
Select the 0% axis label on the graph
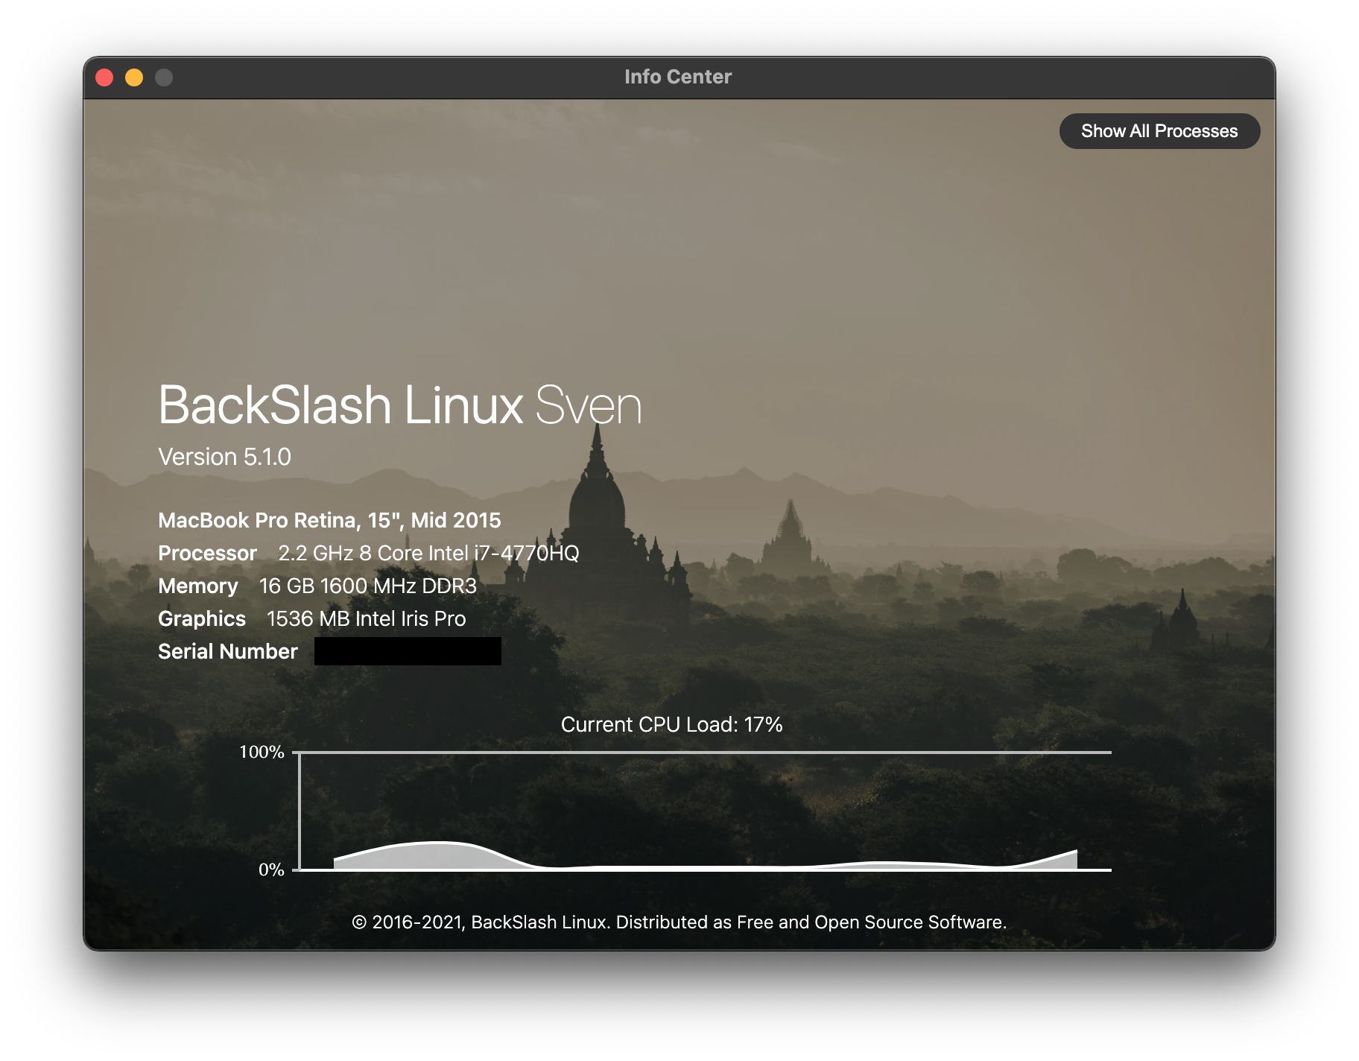pyautogui.click(x=272, y=870)
